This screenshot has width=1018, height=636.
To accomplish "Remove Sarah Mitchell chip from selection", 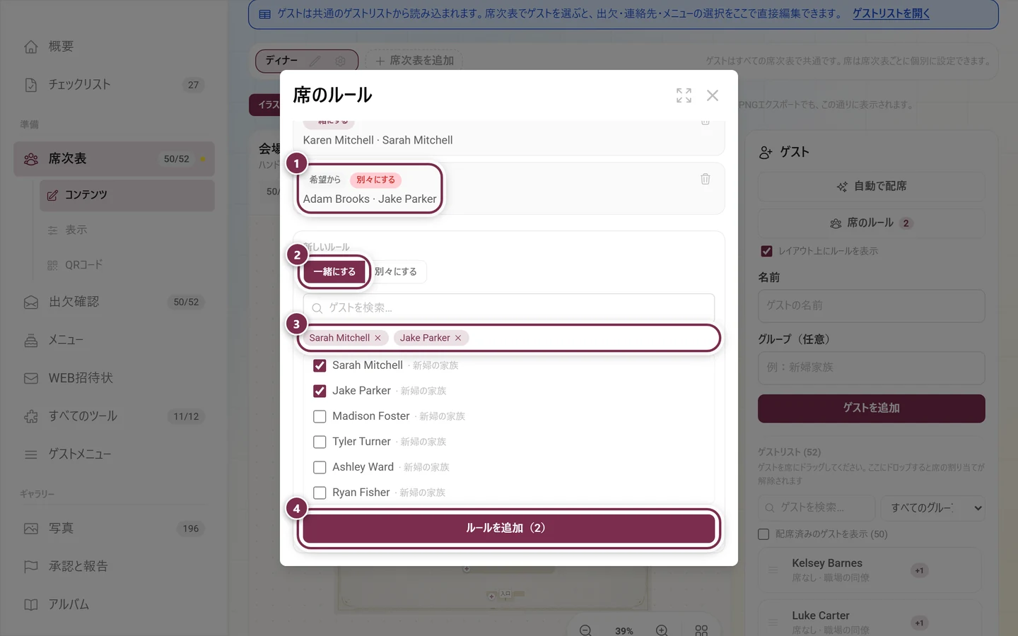I will (x=378, y=338).
